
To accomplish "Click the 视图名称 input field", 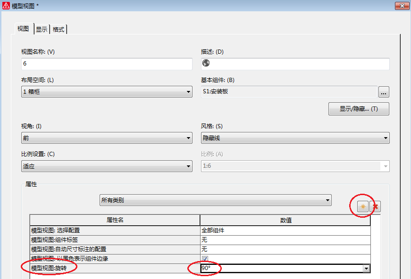I will point(107,64).
